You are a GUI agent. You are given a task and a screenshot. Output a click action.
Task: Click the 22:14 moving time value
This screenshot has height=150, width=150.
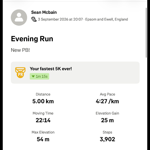tap(43, 120)
